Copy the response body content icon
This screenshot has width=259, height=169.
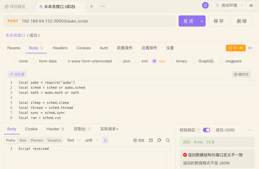point(159,140)
